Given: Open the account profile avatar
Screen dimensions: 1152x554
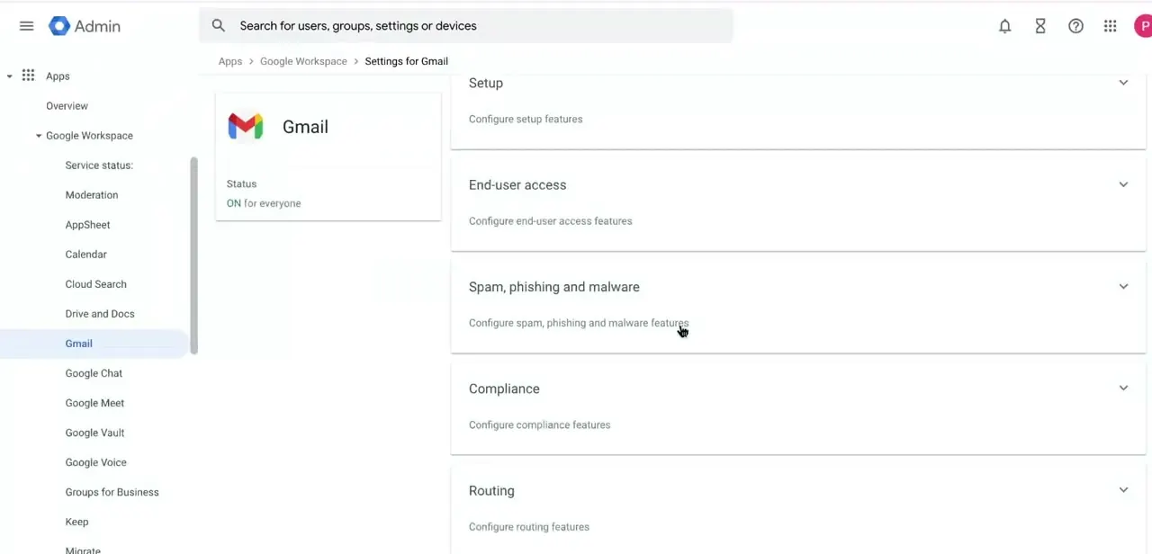Looking at the screenshot, I should point(1143,26).
